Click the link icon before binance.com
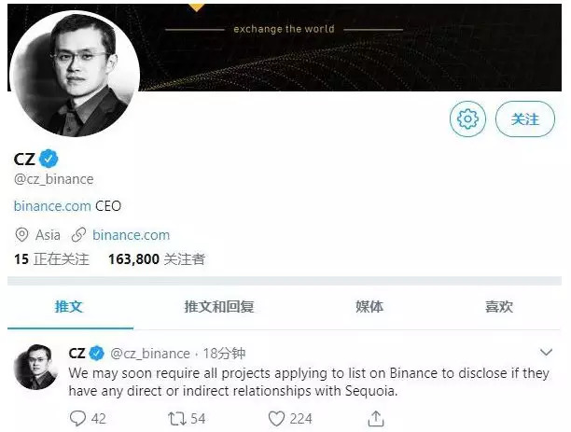 (79, 235)
